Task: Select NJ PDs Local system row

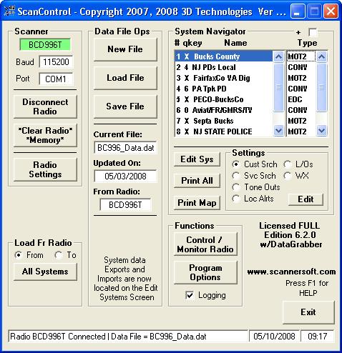Action: point(224,67)
